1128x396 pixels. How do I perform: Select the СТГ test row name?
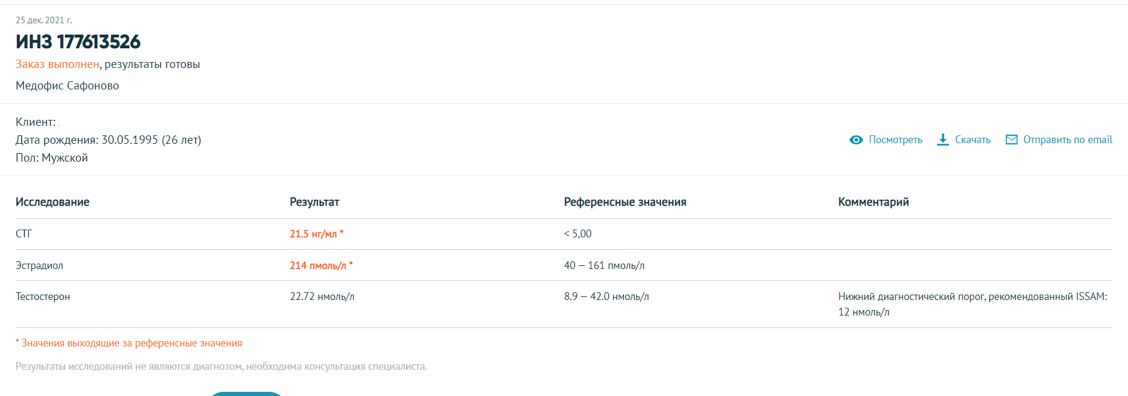(x=24, y=234)
